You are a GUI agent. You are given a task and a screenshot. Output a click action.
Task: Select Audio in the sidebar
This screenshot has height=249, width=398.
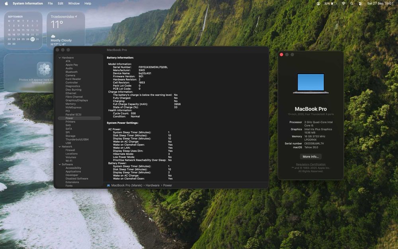[x=69, y=69]
